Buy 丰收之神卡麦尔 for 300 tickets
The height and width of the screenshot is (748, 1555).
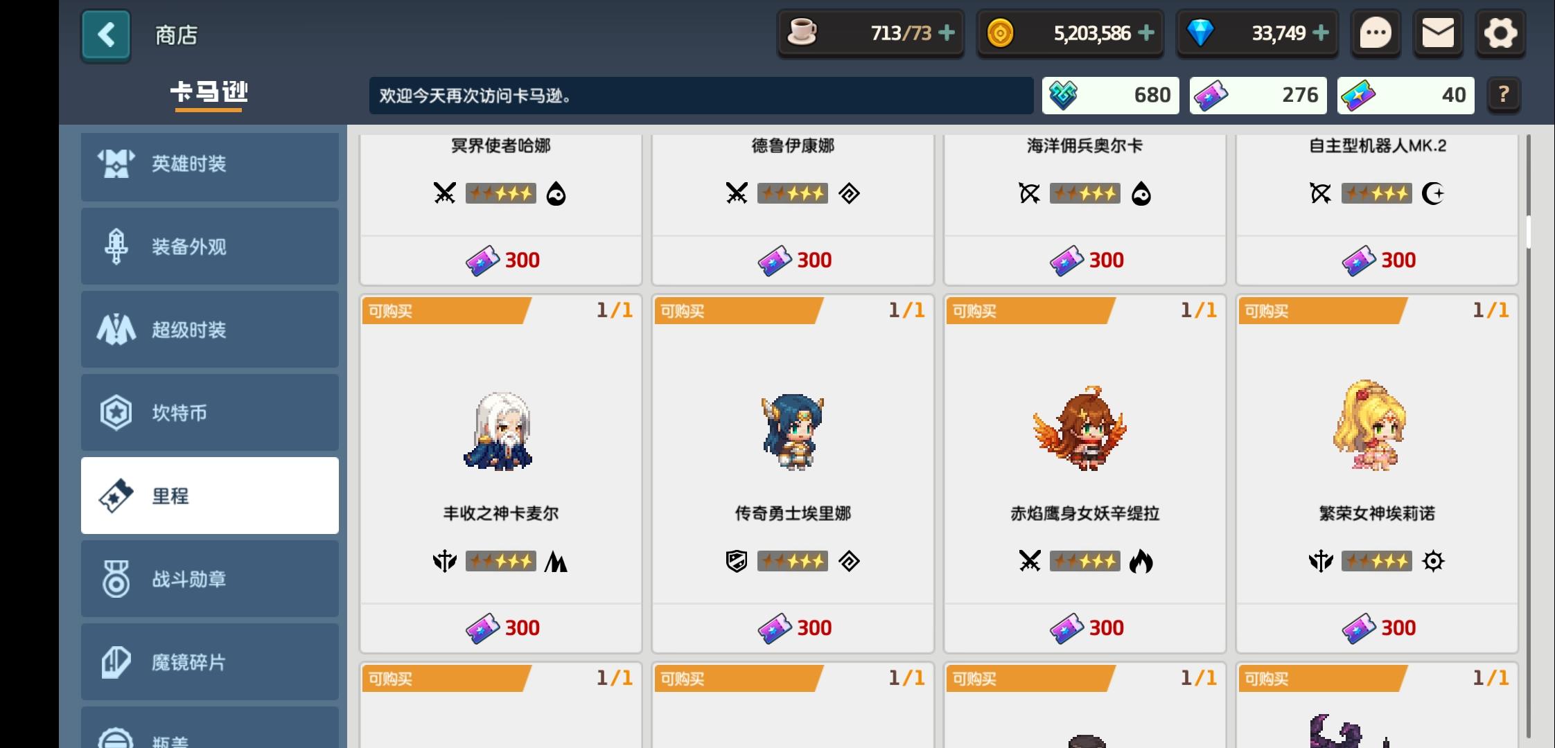coord(501,628)
